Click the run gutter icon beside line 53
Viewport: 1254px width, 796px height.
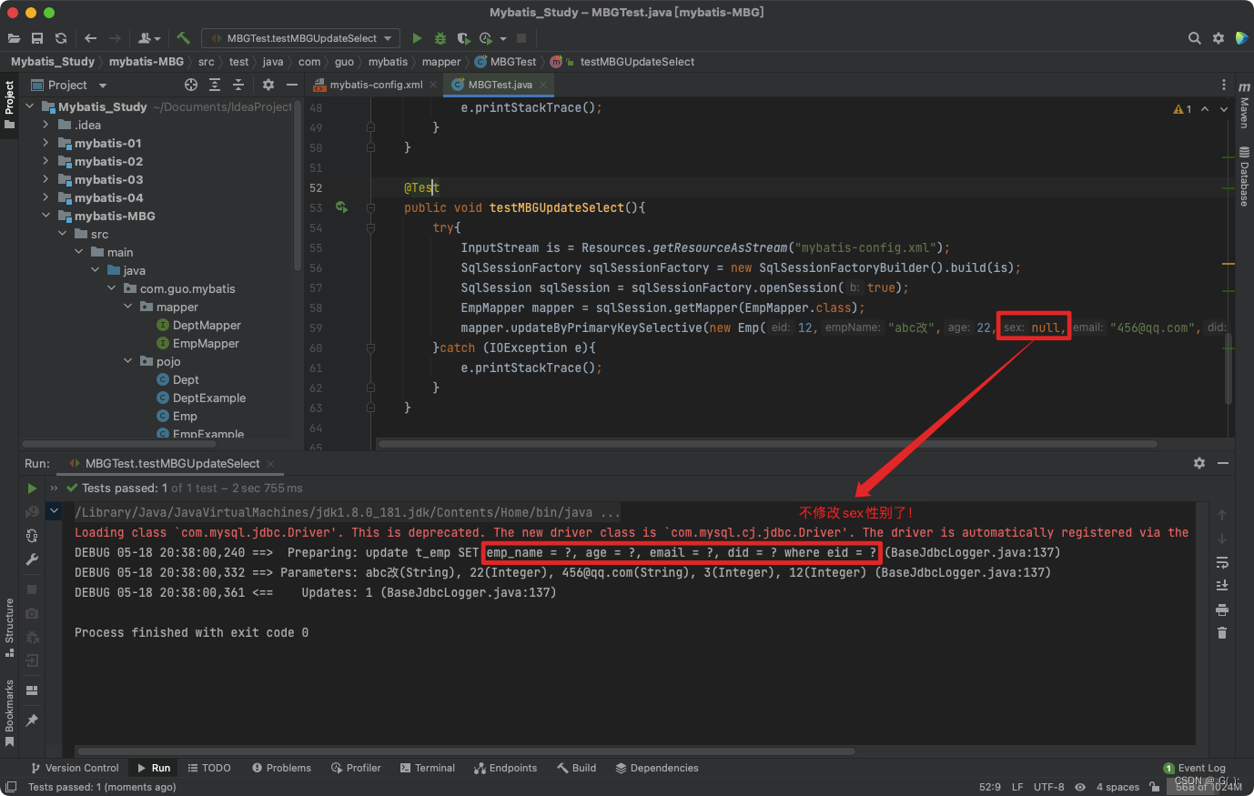341,207
